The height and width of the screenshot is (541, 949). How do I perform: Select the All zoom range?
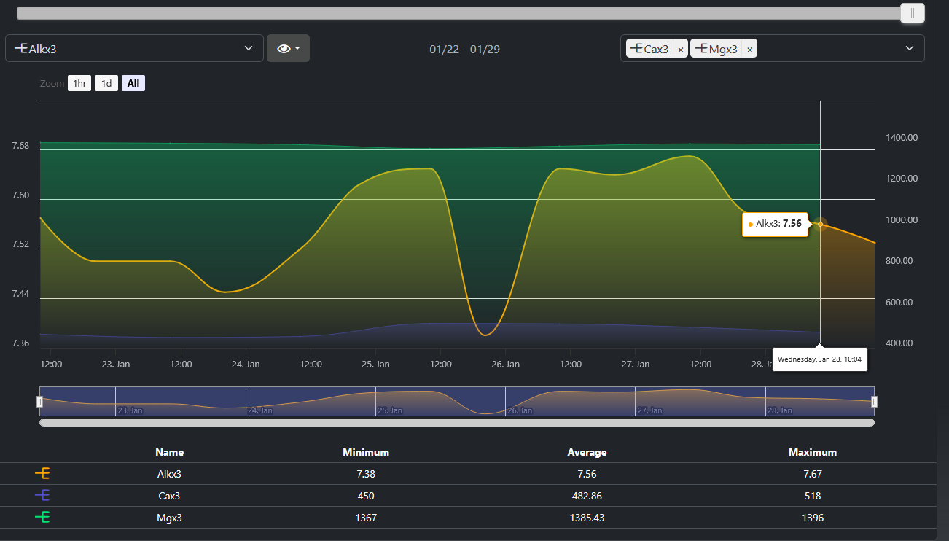click(133, 83)
